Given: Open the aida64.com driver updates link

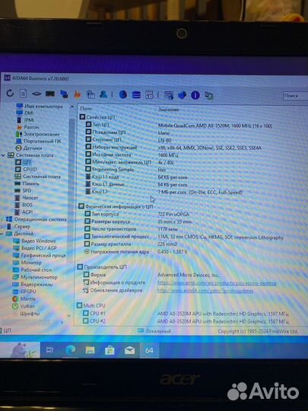Looking at the screenshot, I should click(x=205, y=291).
